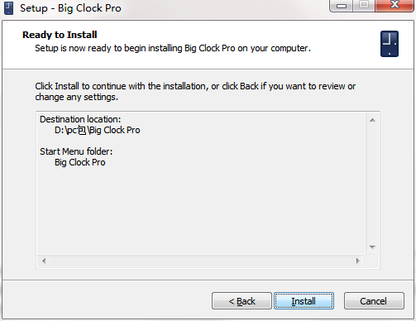Click the Ready to Install heading
Screen dimensions: 416x321
(x=60, y=35)
